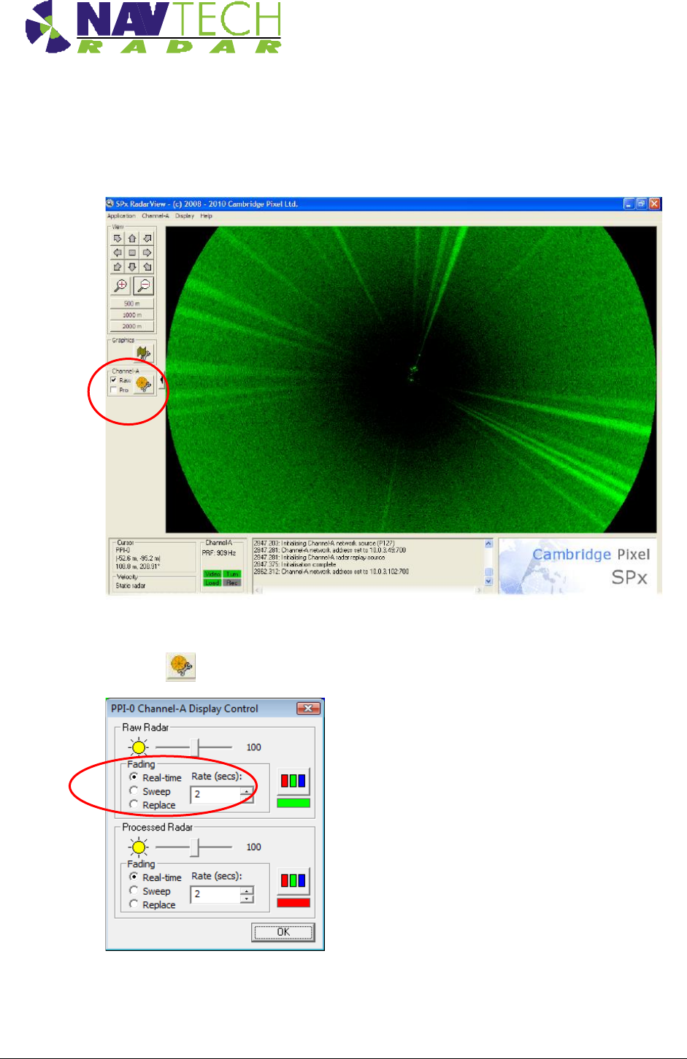The height and width of the screenshot is (1059, 687).
Task: Set view range to 500 m
Action: point(132,304)
